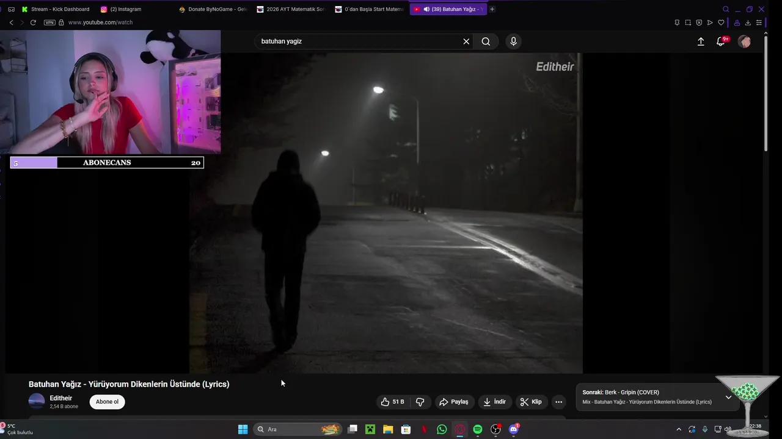The image size is (782, 439).
Task: Switch to 2026 AYT Matematik tab
Action: coord(291,9)
